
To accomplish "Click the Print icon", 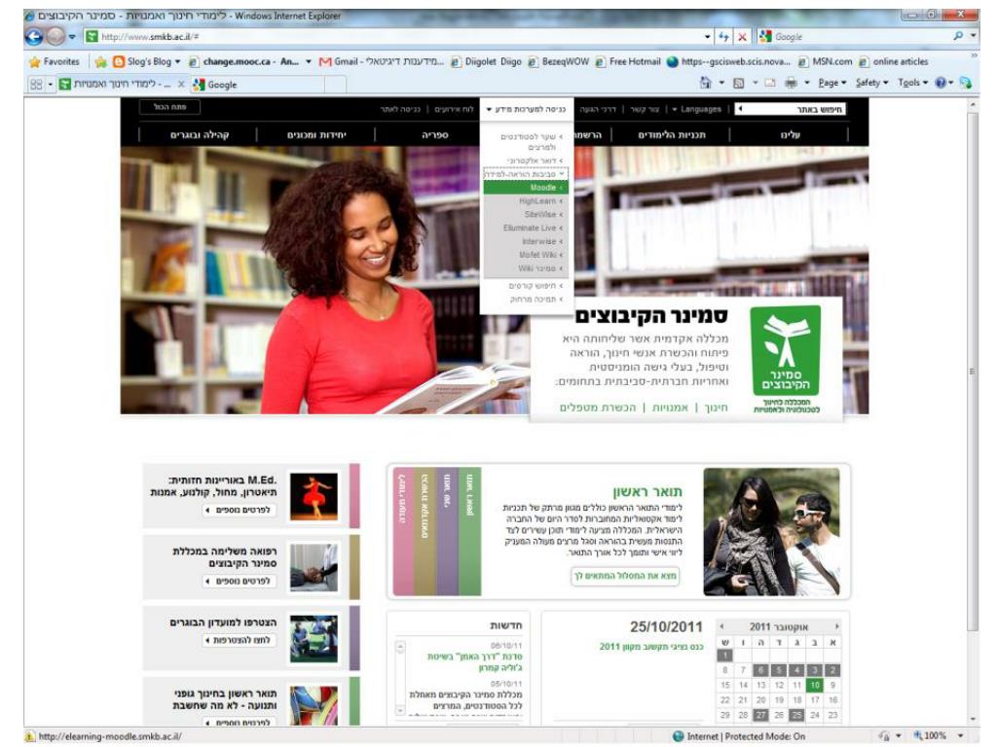I will (x=791, y=83).
